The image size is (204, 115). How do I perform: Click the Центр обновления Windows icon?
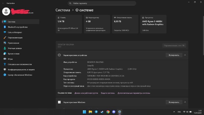pos(5,75)
